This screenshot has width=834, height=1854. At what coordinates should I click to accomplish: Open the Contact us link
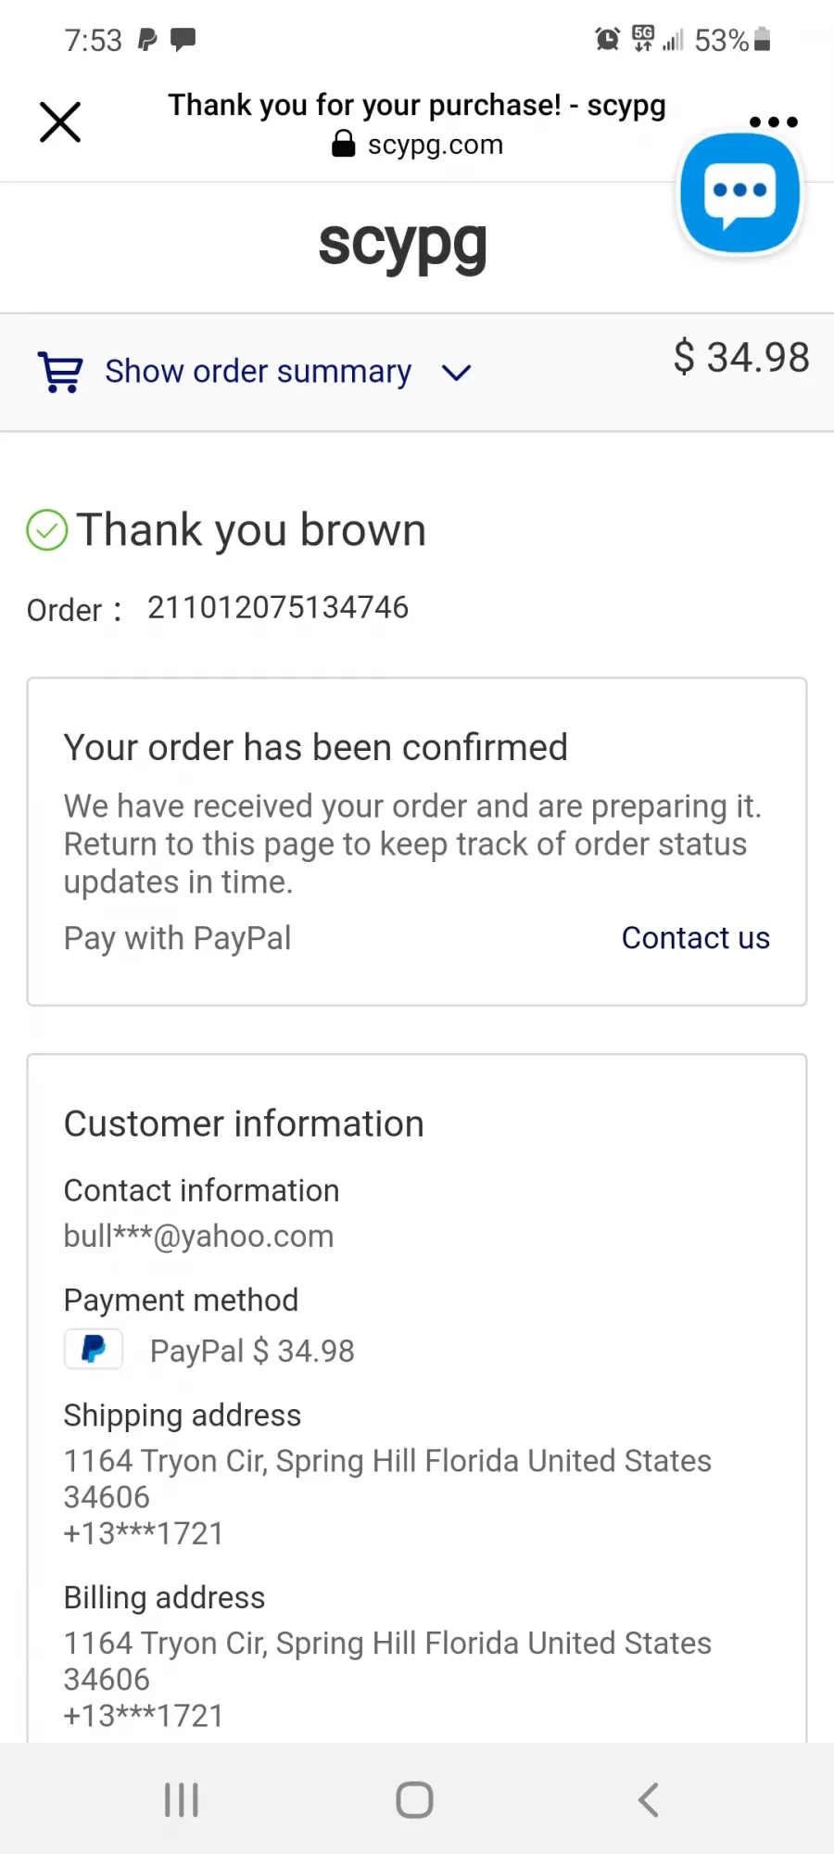pos(695,938)
